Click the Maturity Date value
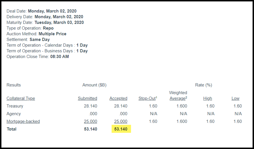254x149 pixels. (x=59, y=22)
